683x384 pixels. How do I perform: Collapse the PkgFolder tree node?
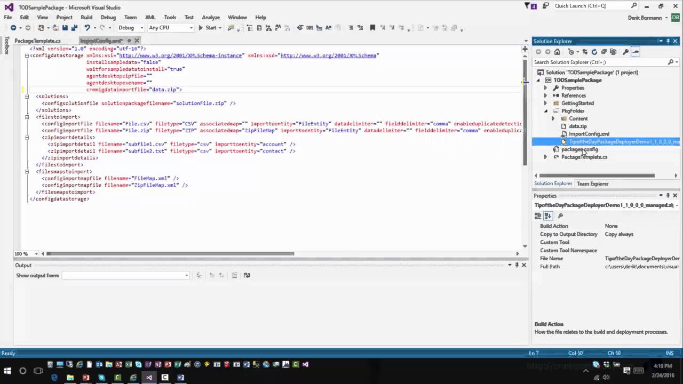[x=545, y=111]
